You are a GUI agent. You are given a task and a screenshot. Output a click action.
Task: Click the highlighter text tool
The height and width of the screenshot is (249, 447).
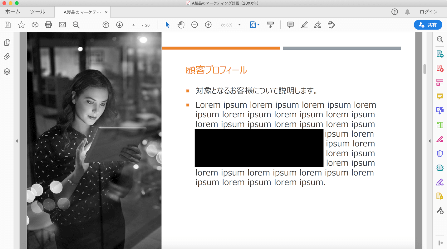coord(304,25)
